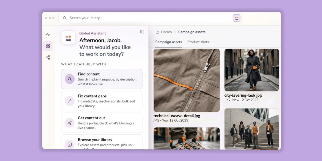Open the share nodes icon in sidebar
This screenshot has height=161, width=322.
click(x=48, y=57)
